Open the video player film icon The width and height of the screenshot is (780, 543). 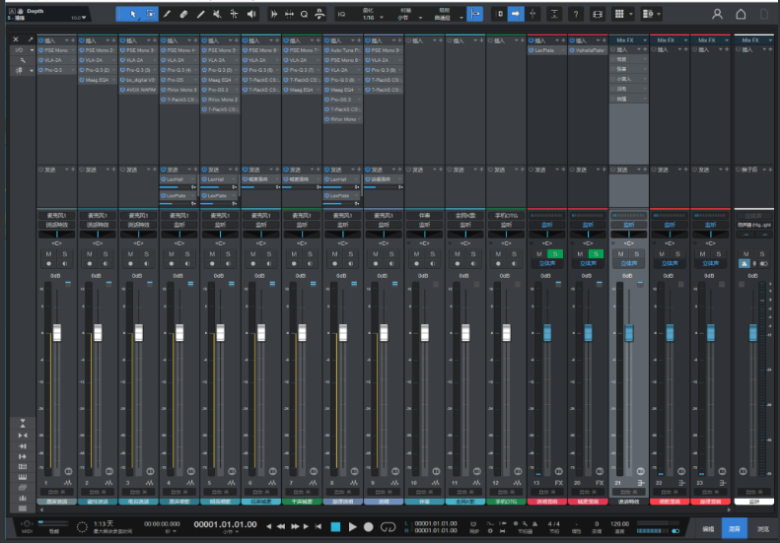tap(598, 15)
